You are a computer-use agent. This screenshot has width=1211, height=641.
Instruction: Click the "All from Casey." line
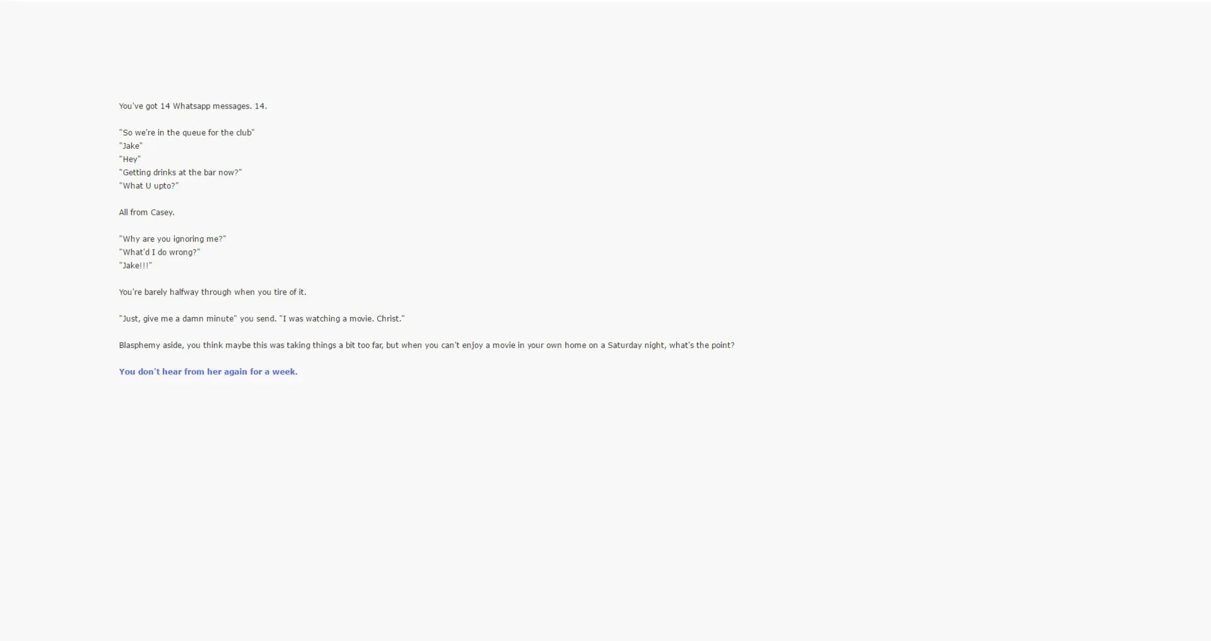(x=146, y=212)
